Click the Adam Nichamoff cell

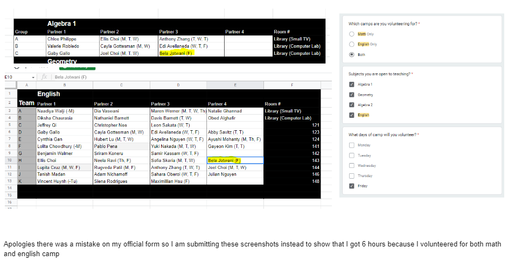122,174
